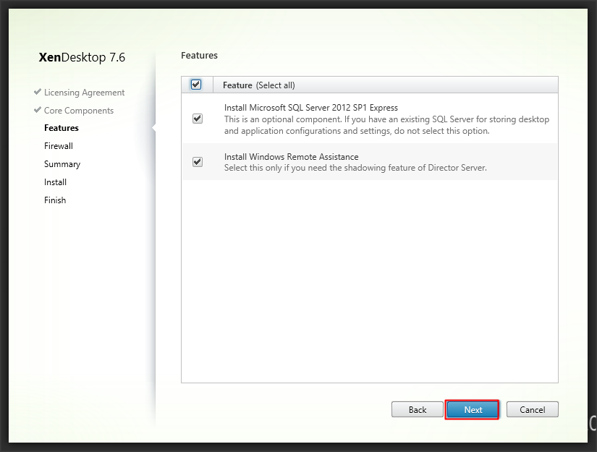Go Back to the previous step

point(418,409)
